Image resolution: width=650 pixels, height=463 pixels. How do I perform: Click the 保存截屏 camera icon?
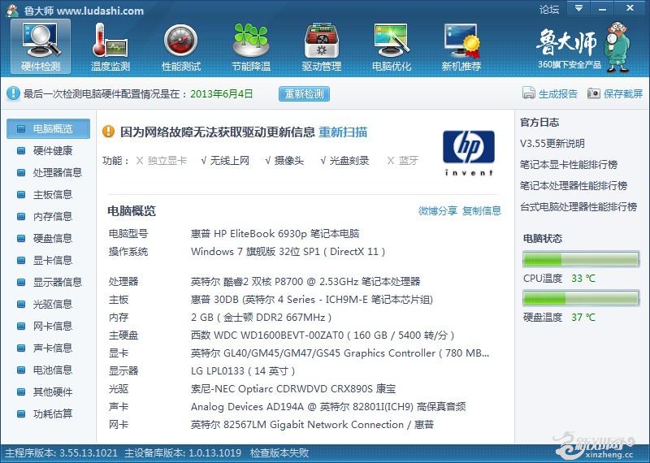594,93
